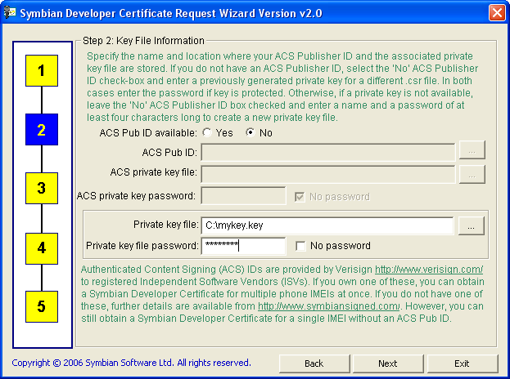Click the Symbian copyright notice text
The width and height of the screenshot is (510, 379).
point(132,363)
